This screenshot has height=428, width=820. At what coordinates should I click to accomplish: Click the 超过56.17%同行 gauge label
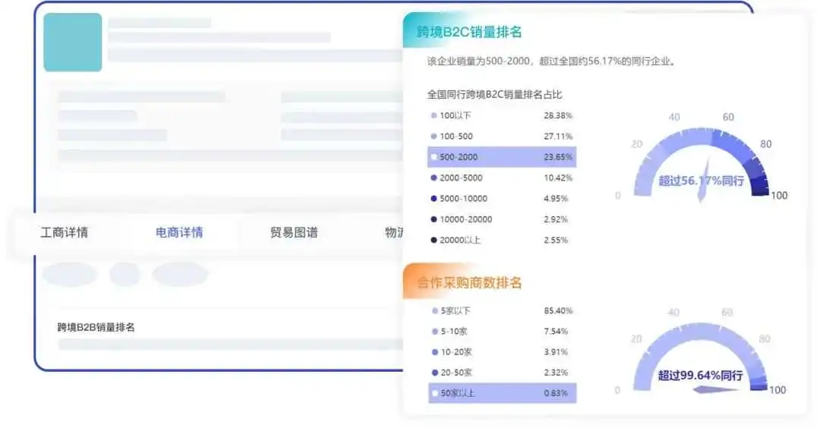(701, 181)
